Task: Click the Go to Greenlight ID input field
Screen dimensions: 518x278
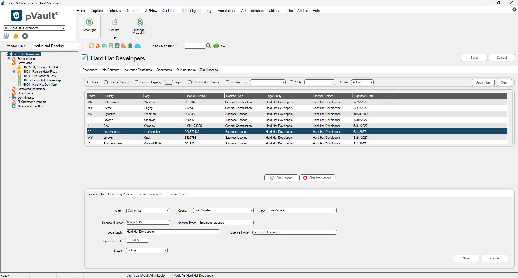Action: pyautogui.click(x=195, y=46)
